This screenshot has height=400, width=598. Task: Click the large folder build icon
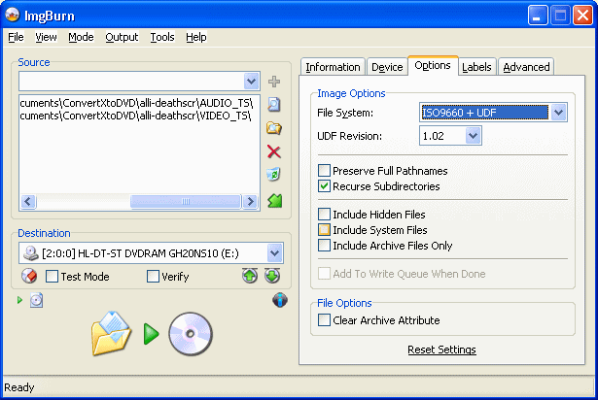click(x=112, y=334)
